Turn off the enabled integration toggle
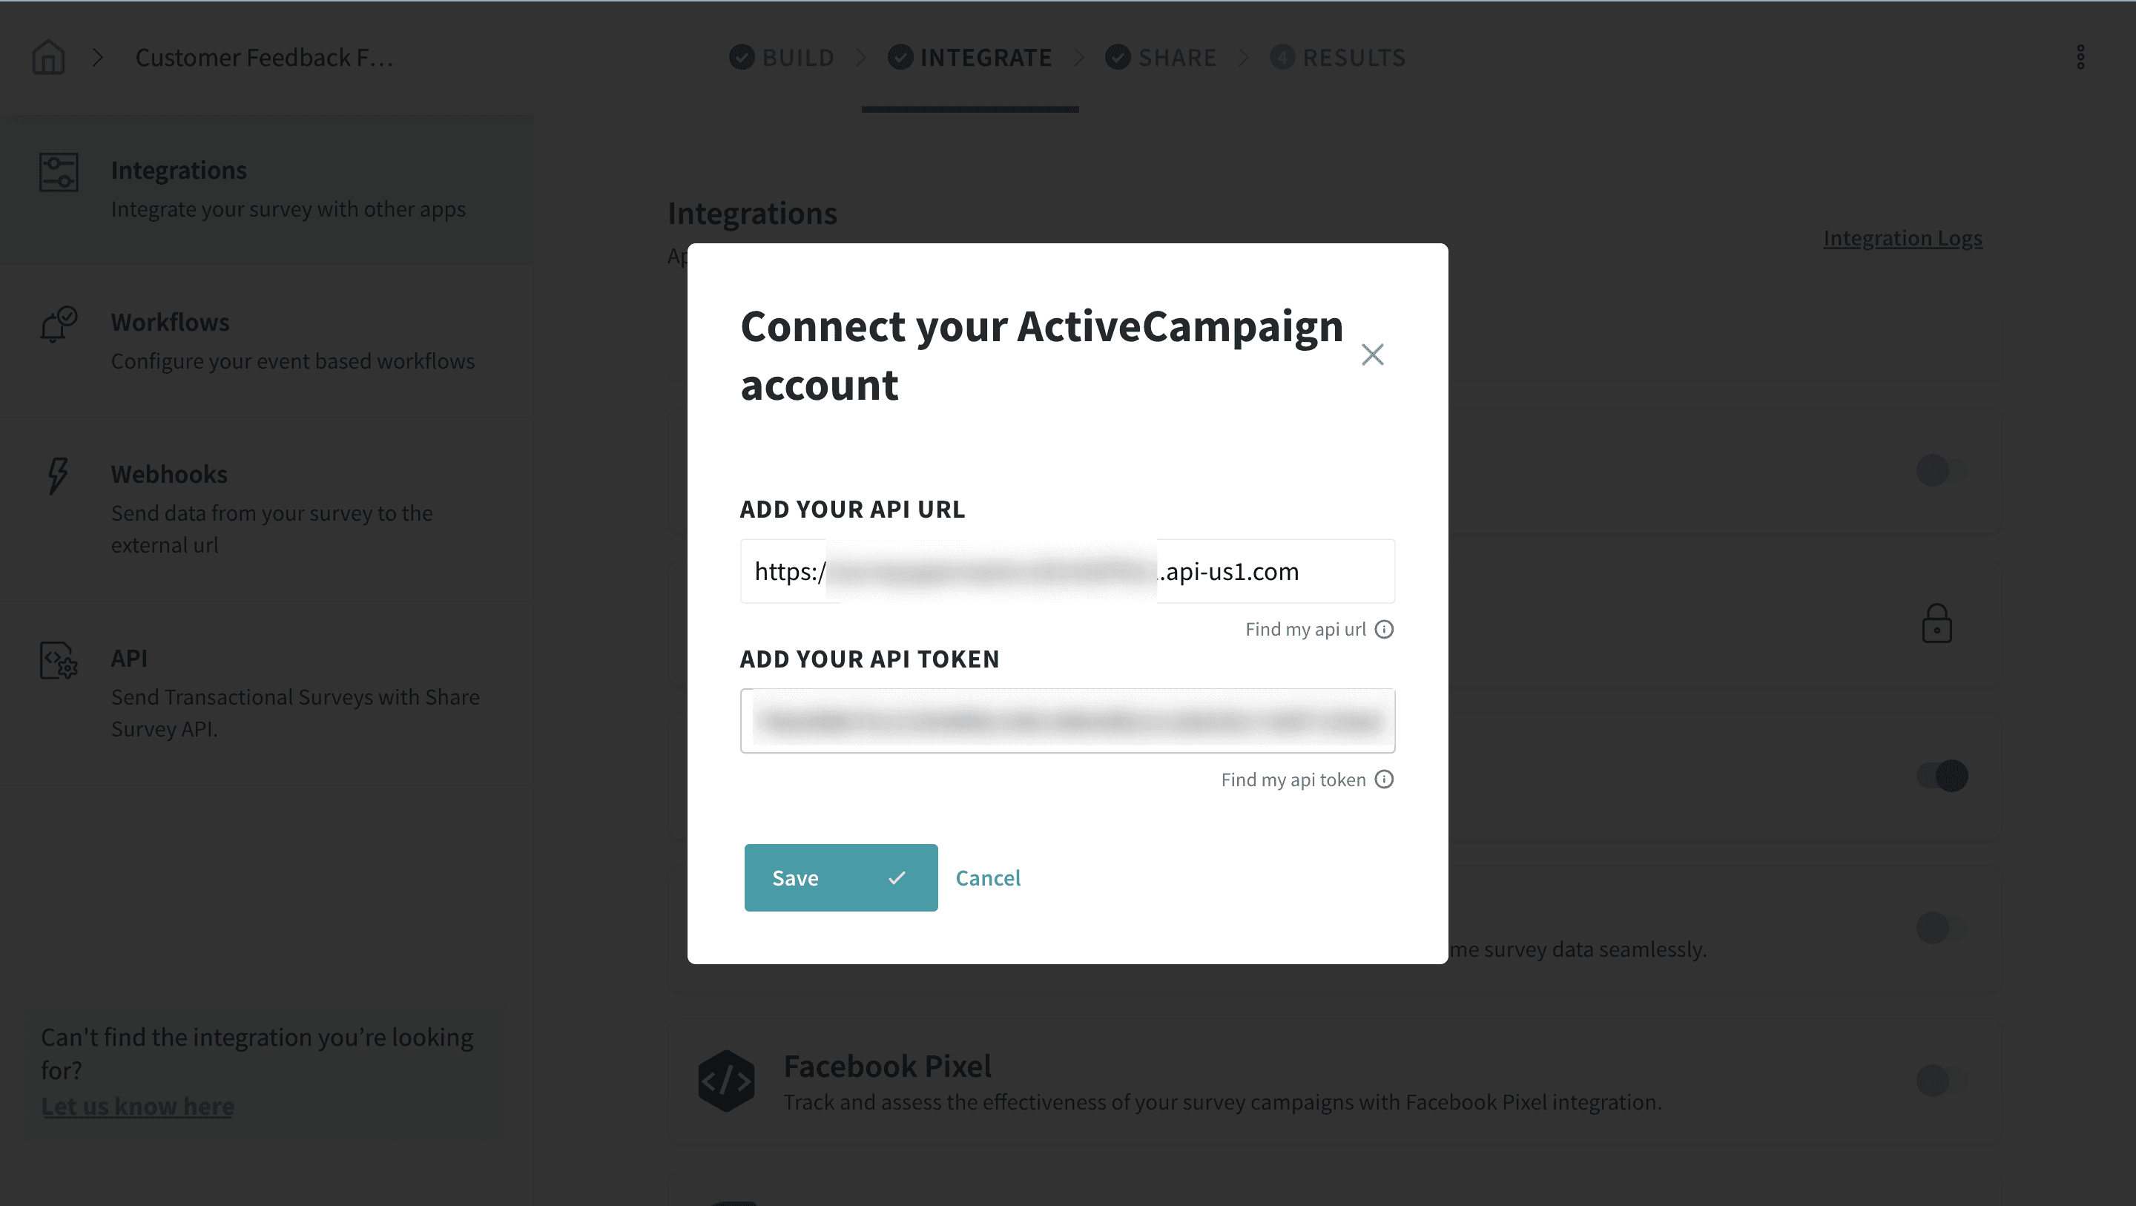Image resolution: width=2136 pixels, height=1206 pixels. click(x=1941, y=777)
